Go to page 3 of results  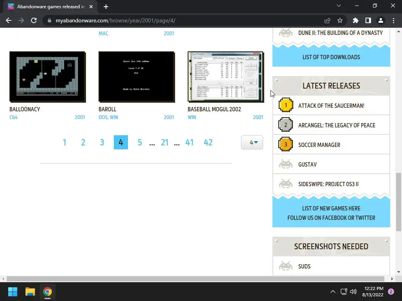(x=102, y=142)
